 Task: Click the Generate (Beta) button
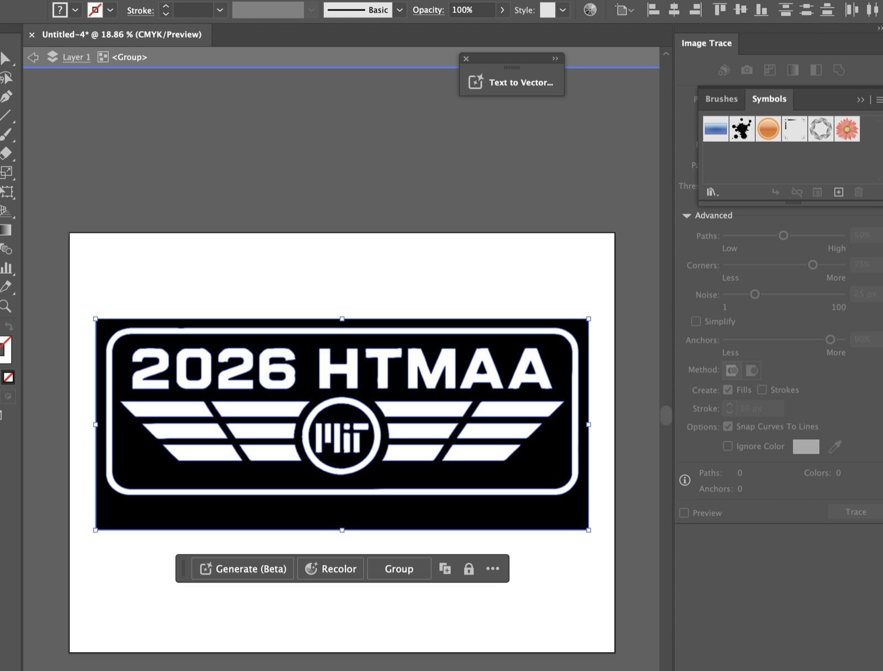tap(243, 569)
